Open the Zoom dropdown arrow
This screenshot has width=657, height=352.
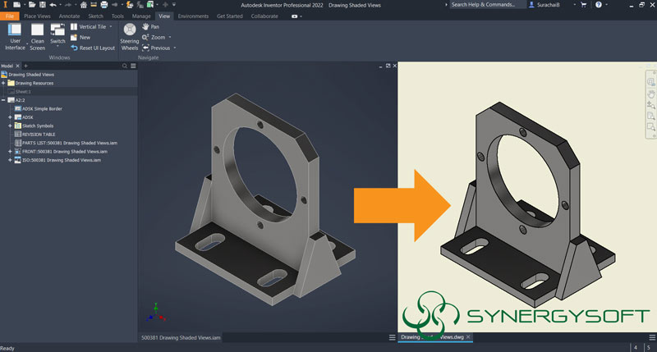[169, 38]
